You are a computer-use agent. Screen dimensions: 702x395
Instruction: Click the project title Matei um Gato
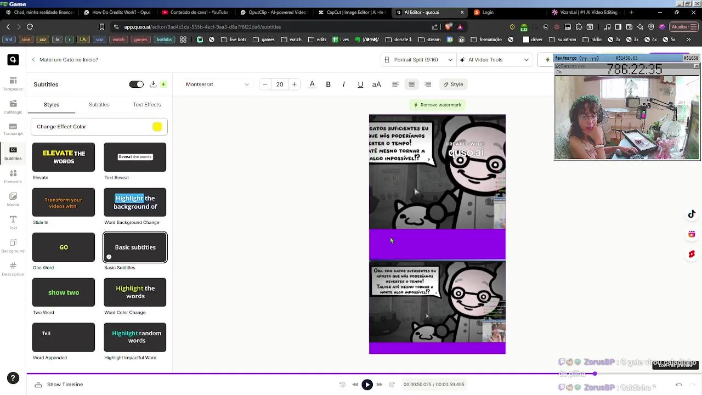(x=69, y=60)
